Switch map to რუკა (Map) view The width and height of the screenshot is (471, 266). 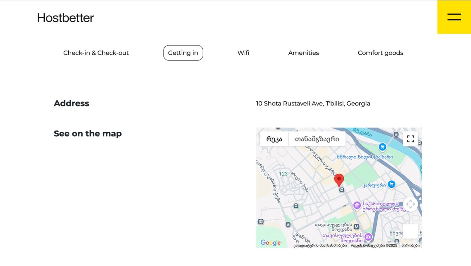(274, 139)
